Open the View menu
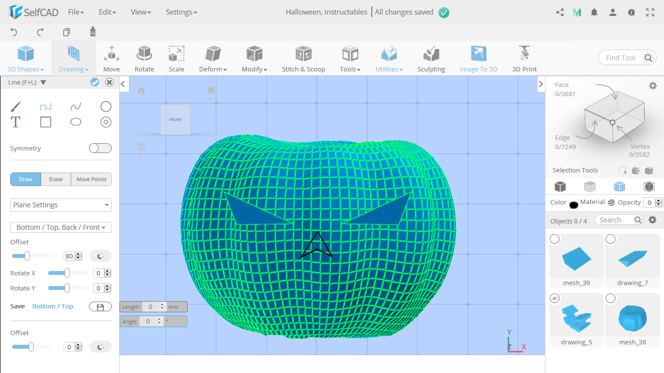664x373 pixels. click(141, 12)
